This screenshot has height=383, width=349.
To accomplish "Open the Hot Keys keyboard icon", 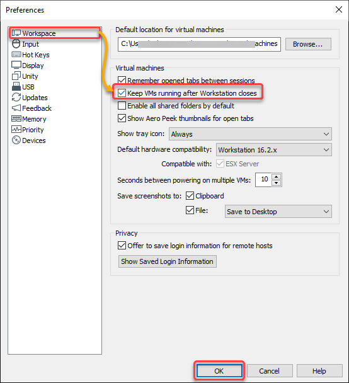I will 16,54.
